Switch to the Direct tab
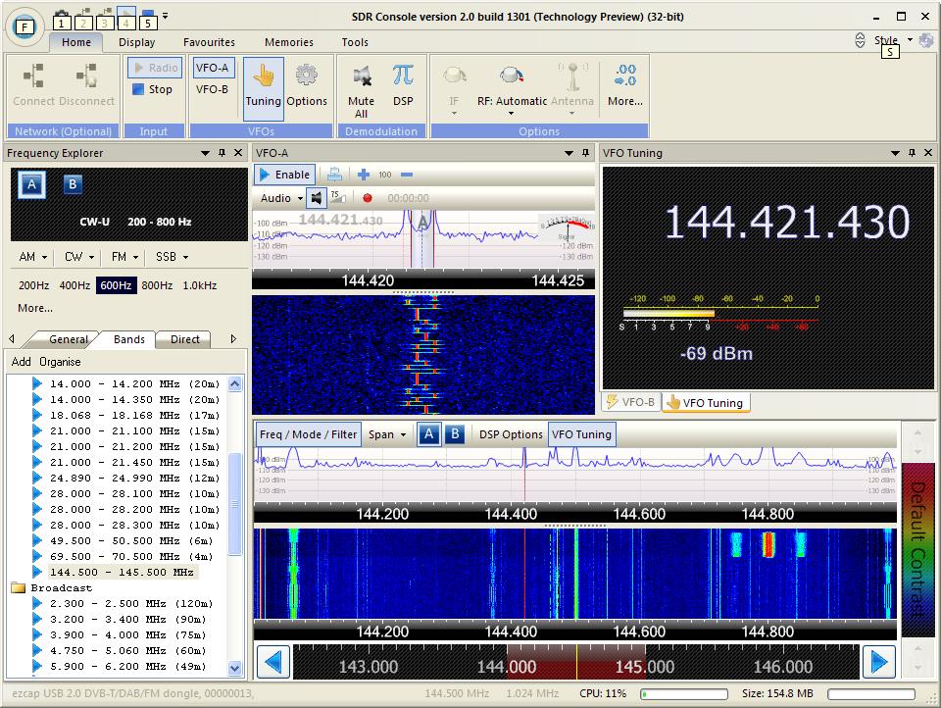 point(185,339)
